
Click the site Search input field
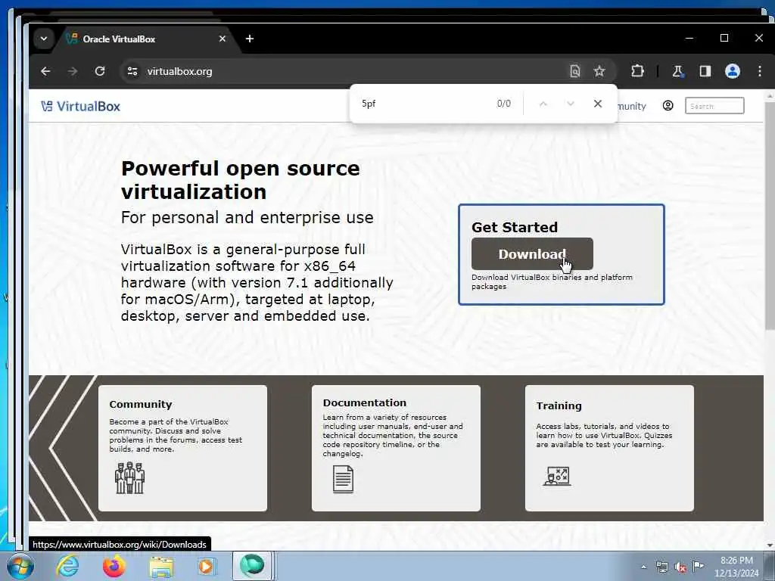coord(714,106)
